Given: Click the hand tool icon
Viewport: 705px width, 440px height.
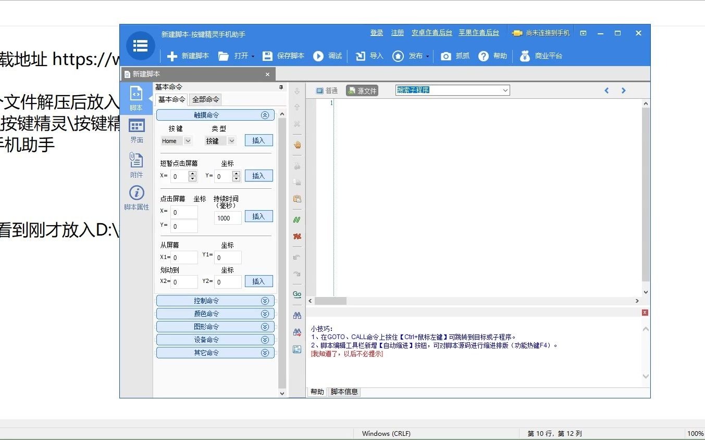Looking at the screenshot, I should pos(297,145).
